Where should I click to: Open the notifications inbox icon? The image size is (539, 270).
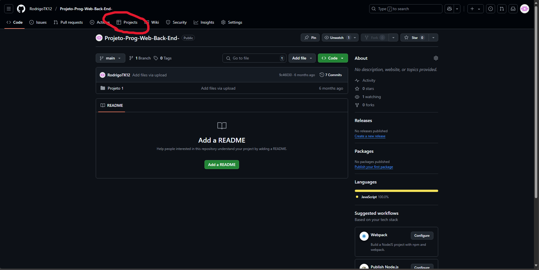(x=513, y=9)
